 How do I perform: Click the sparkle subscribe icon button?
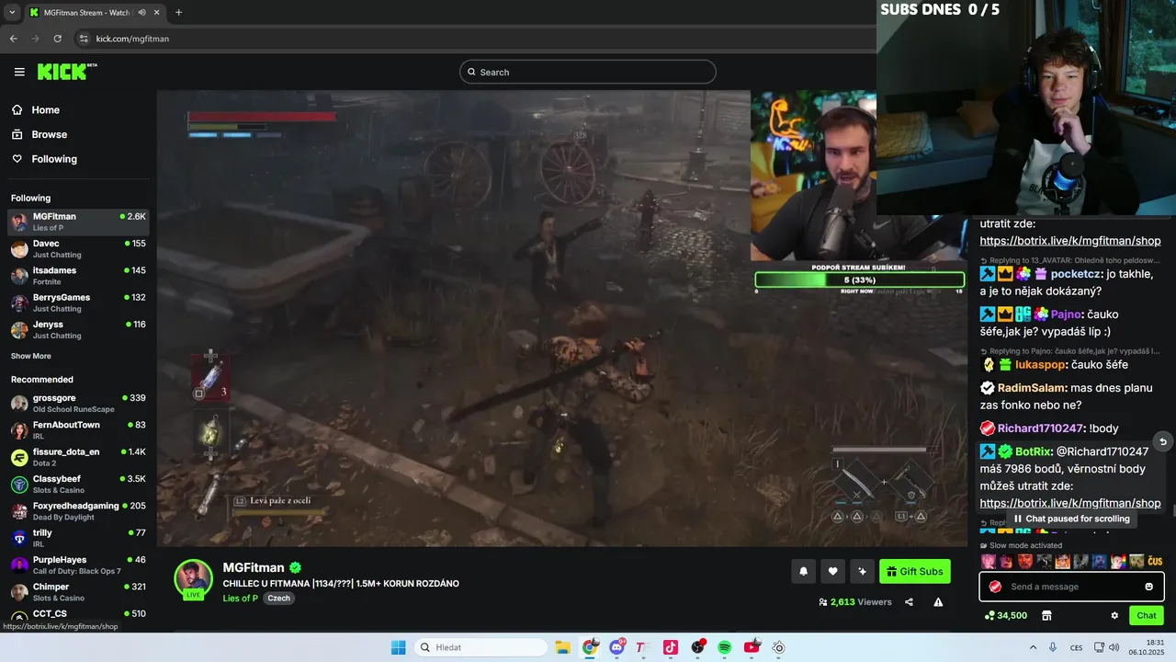862,572
